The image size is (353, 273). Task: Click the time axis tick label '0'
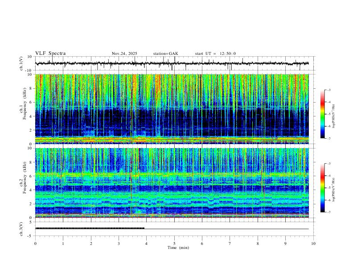click(35, 244)
